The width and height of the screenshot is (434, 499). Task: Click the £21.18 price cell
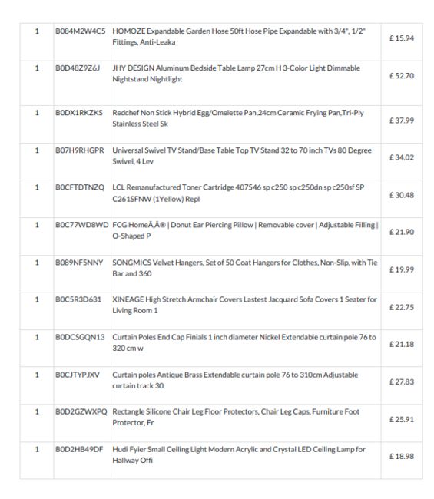(402, 344)
